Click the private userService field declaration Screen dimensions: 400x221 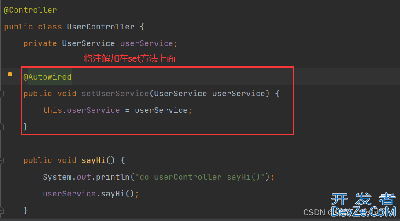click(100, 43)
